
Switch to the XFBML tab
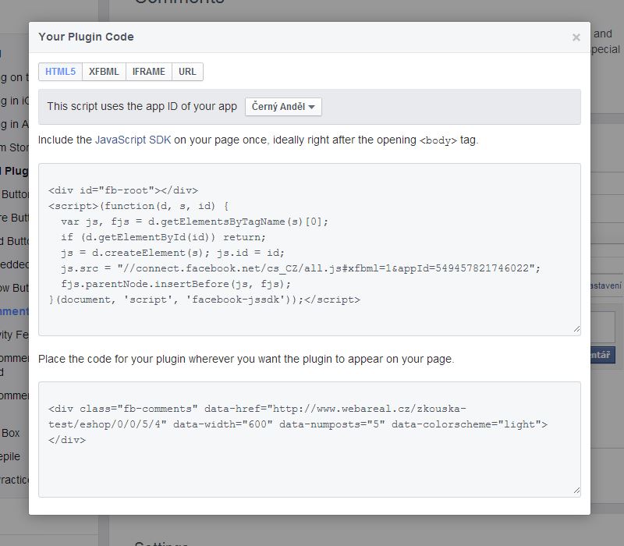click(104, 72)
